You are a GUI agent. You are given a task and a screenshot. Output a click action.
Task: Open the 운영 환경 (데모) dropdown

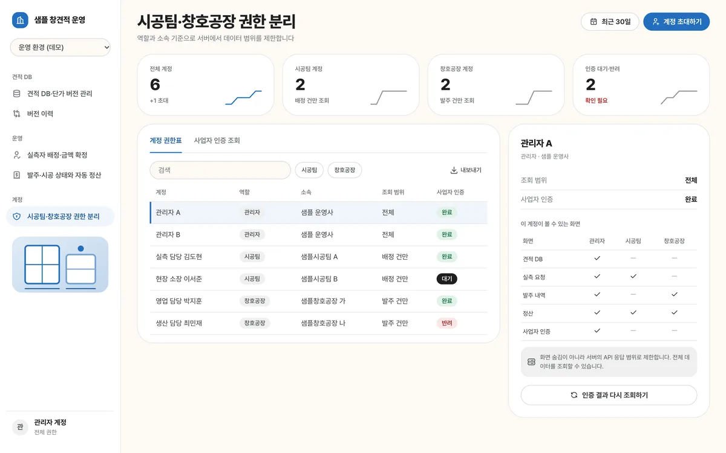pos(60,47)
